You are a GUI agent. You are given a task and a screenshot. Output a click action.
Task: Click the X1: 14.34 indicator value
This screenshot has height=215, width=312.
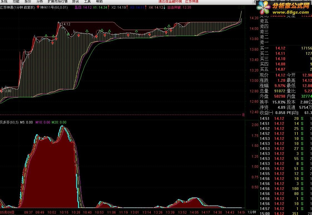[x=100, y=8]
